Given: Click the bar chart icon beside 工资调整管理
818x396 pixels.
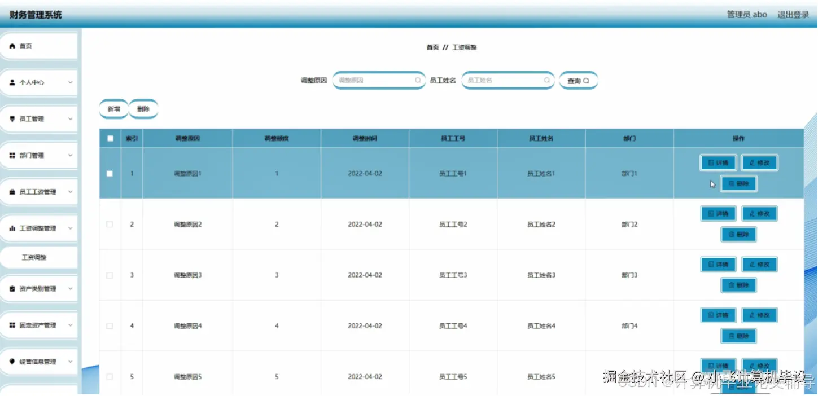Looking at the screenshot, I should (x=12, y=228).
